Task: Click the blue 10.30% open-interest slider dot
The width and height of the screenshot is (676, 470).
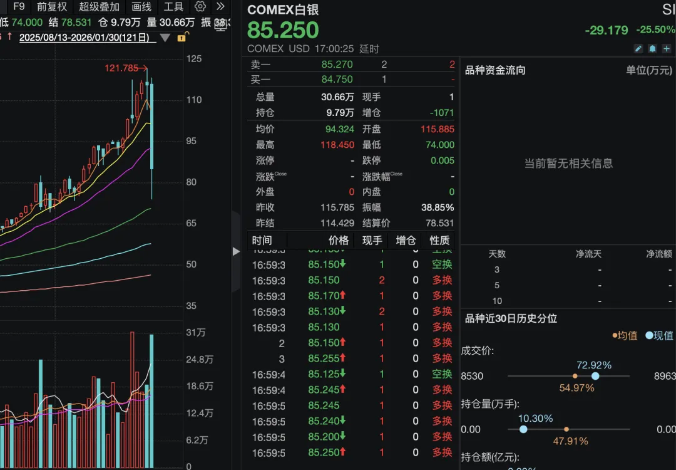Action: [523, 429]
